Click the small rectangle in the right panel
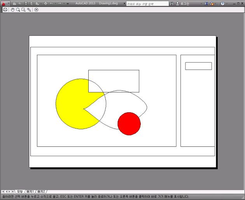Image resolution: width=245 pixels, height=200 pixels. 198,66
